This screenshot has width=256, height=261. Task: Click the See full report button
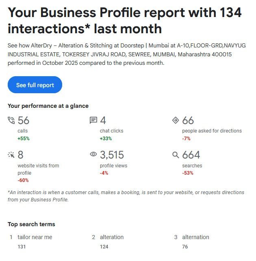click(35, 85)
